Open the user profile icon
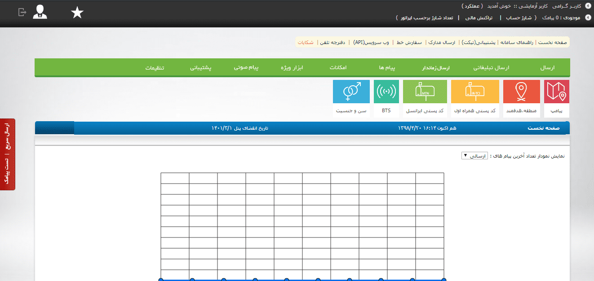The height and width of the screenshot is (281, 594). pos(40,12)
